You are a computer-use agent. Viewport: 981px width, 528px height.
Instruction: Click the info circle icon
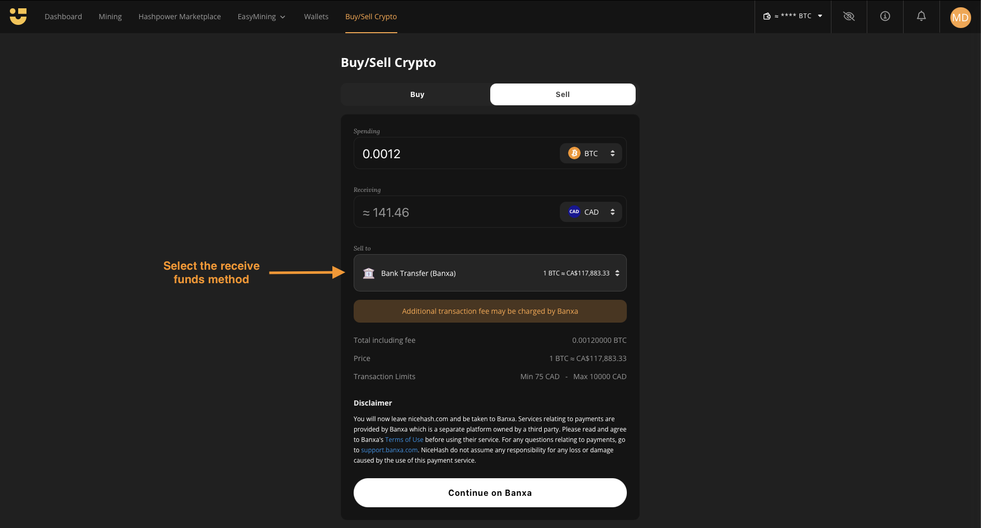(x=885, y=16)
